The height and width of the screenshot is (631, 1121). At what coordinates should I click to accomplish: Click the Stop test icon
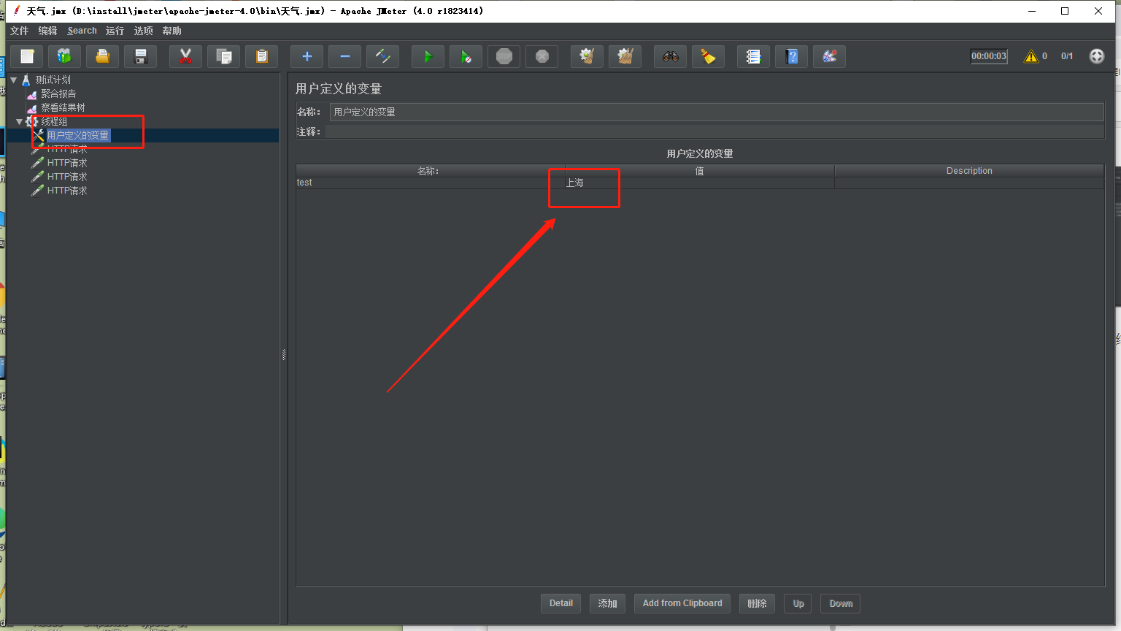click(504, 56)
